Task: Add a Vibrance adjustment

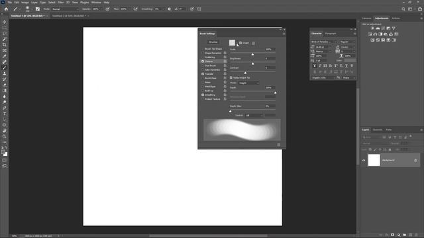Action: coord(394,28)
